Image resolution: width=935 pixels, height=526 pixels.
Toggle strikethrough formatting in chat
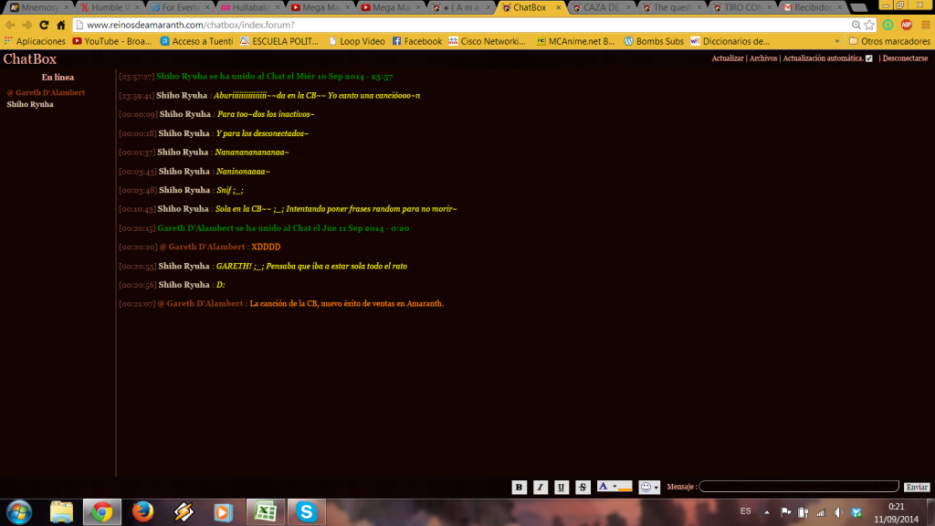point(583,488)
